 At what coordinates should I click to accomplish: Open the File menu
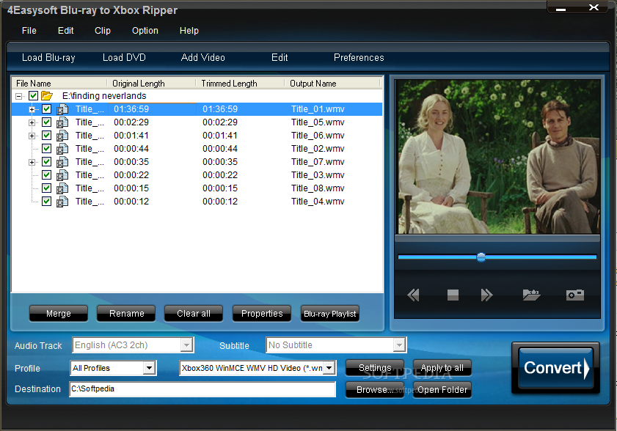point(29,31)
